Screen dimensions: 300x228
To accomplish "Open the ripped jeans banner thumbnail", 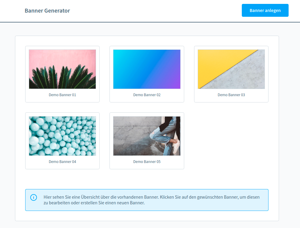I will (147, 136).
